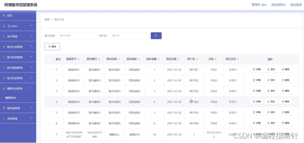Focus the 用户名 search input

click(x=129, y=36)
